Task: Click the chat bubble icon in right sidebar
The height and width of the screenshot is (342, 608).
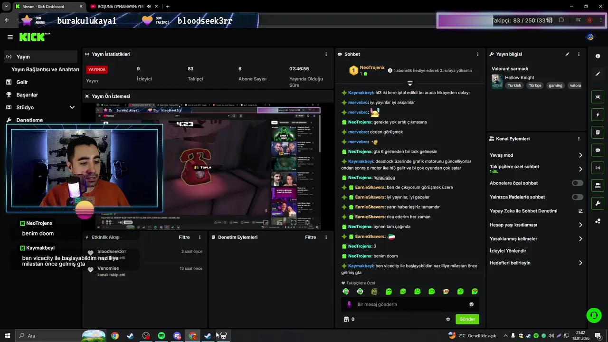Action: (x=598, y=150)
